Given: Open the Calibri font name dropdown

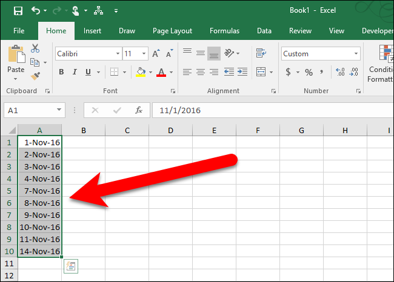Looking at the screenshot, I should pos(118,54).
